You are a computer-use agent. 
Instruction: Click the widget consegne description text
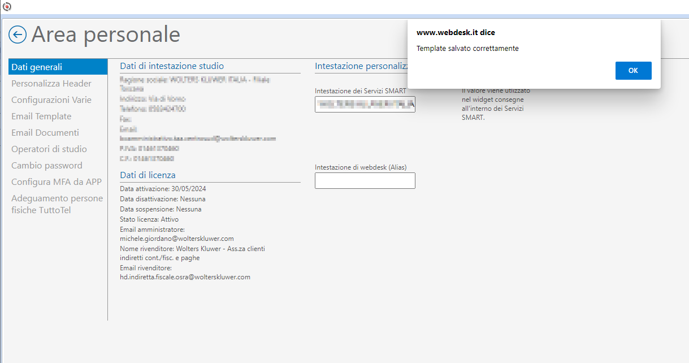[x=496, y=104]
